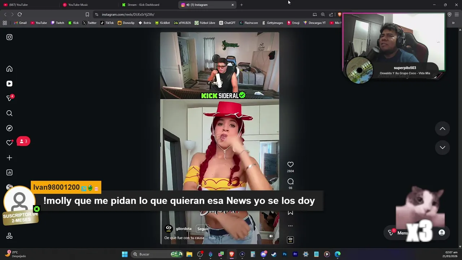Open Reels from the sidebar
Image resolution: width=462 pixels, height=260 pixels.
coord(9,84)
